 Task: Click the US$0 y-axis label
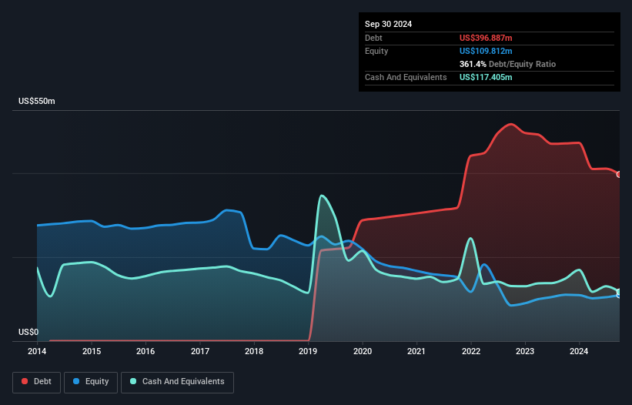pos(28,332)
